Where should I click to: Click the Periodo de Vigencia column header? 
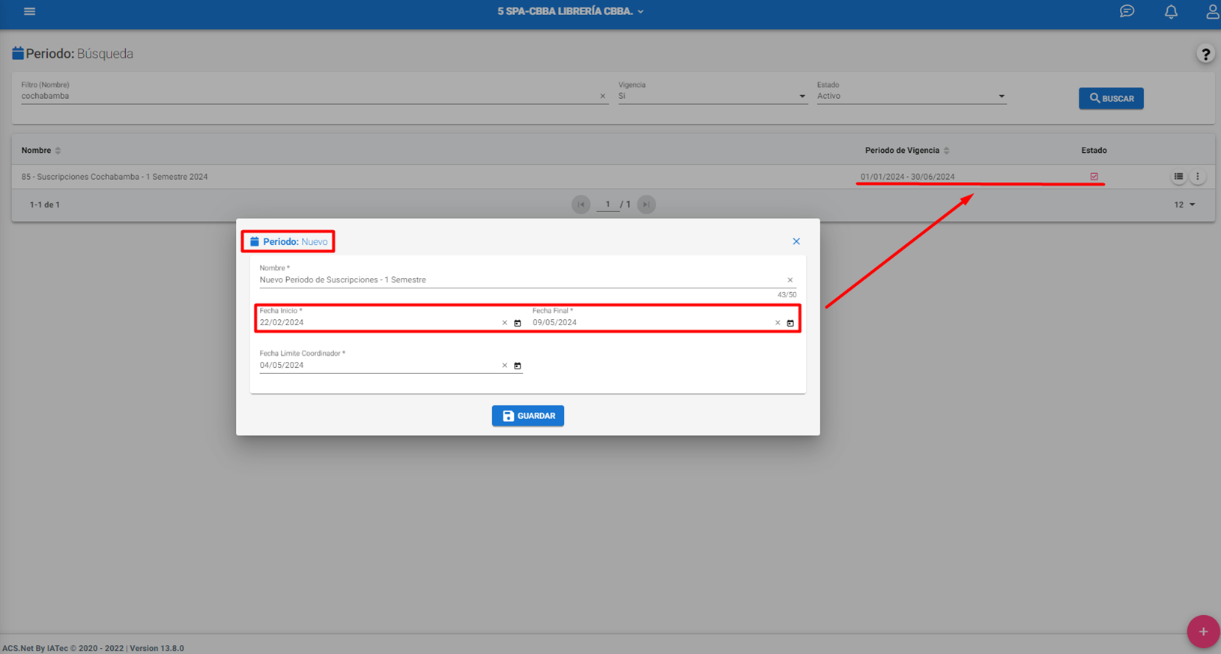[902, 151]
